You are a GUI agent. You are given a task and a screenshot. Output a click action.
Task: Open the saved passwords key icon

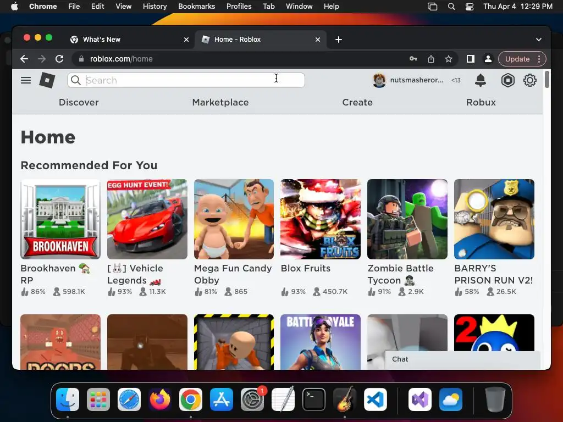point(413,59)
